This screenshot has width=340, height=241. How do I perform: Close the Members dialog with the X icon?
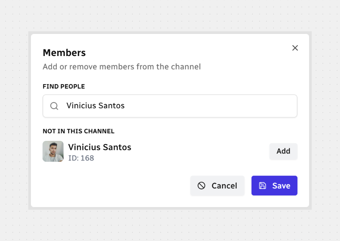click(x=295, y=48)
